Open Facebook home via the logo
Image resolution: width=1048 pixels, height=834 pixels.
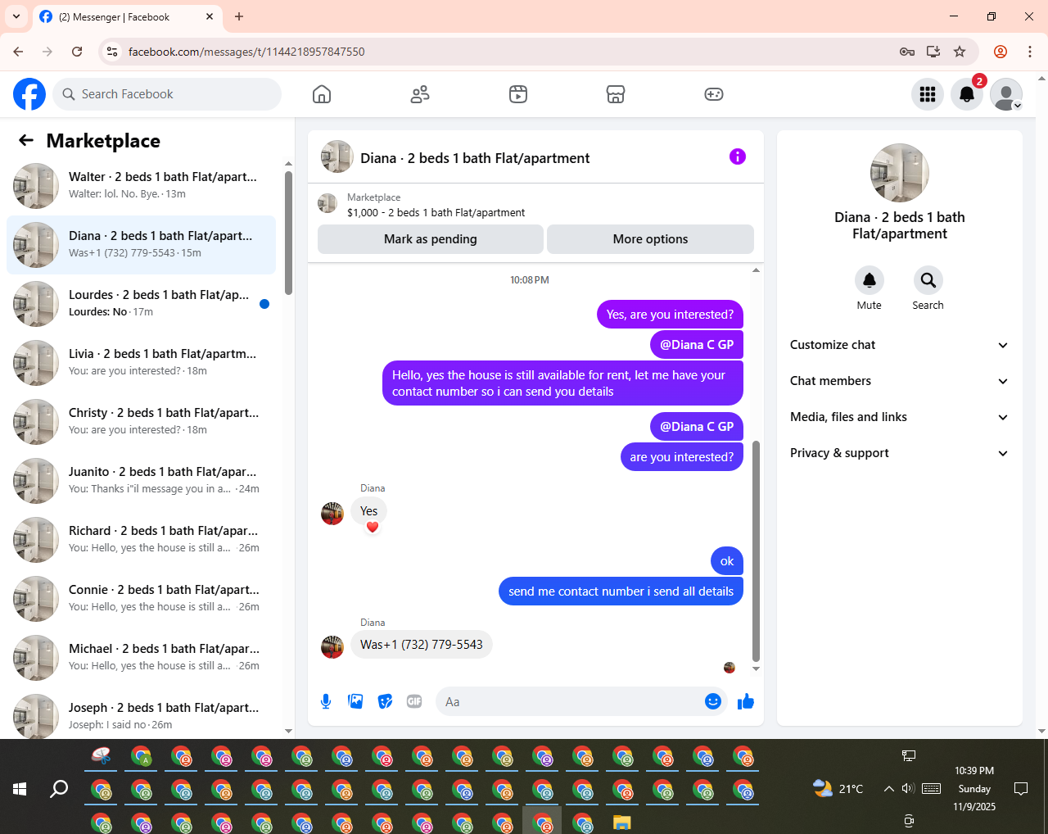29,94
